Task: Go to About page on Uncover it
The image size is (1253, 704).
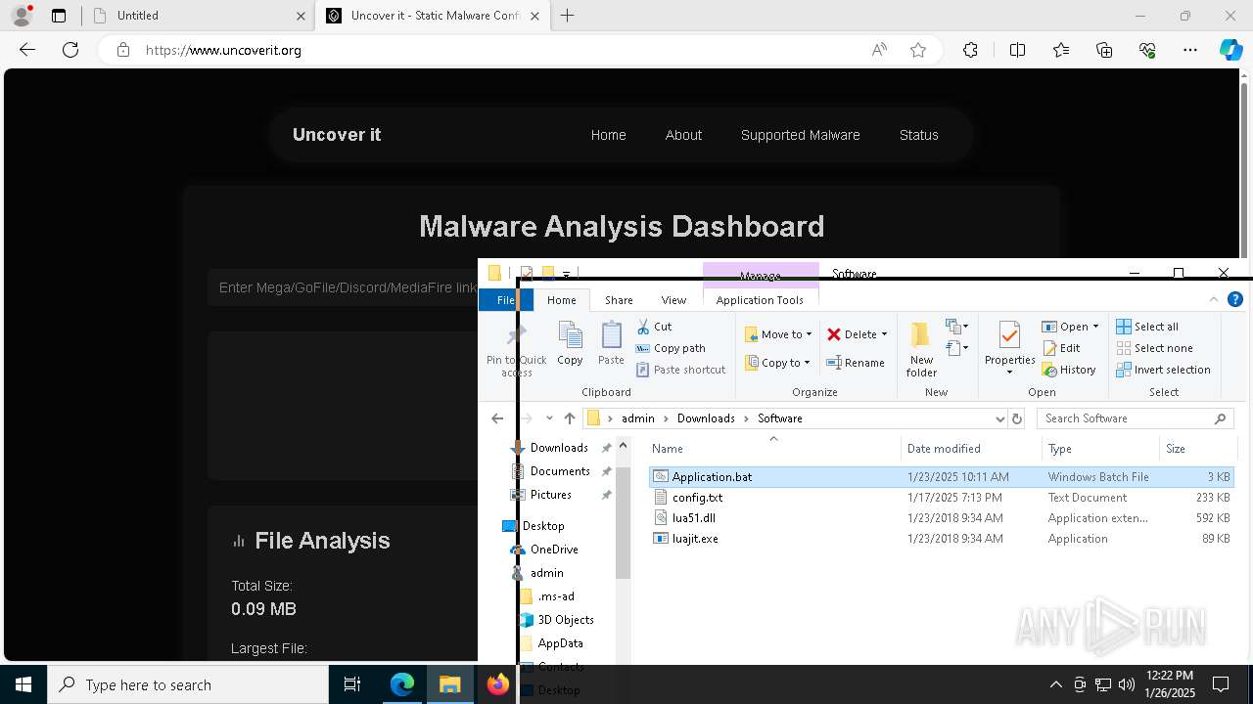Action: (683, 135)
